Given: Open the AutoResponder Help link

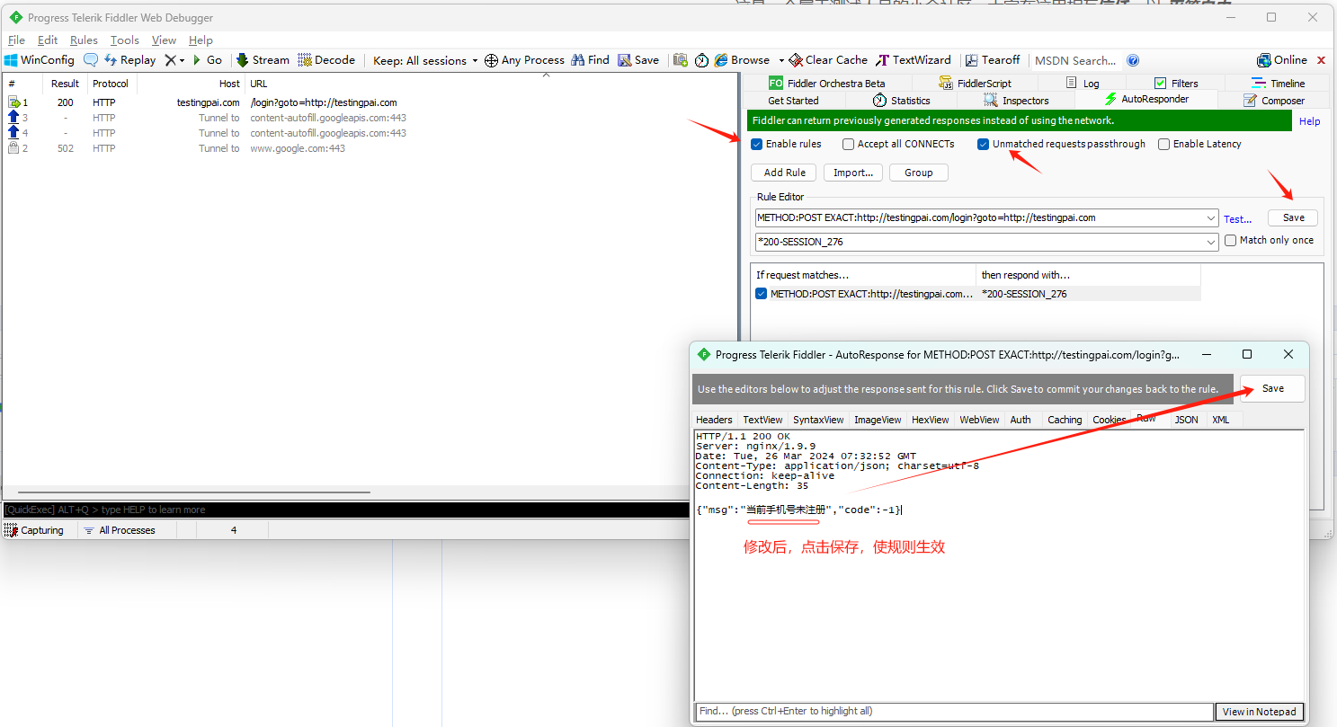Looking at the screenshot, I should [x=1309, y=121].
